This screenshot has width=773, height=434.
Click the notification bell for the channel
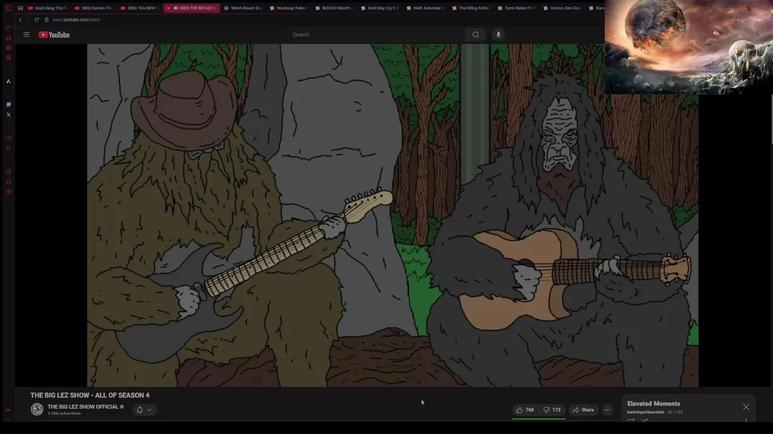coord(140,410)
